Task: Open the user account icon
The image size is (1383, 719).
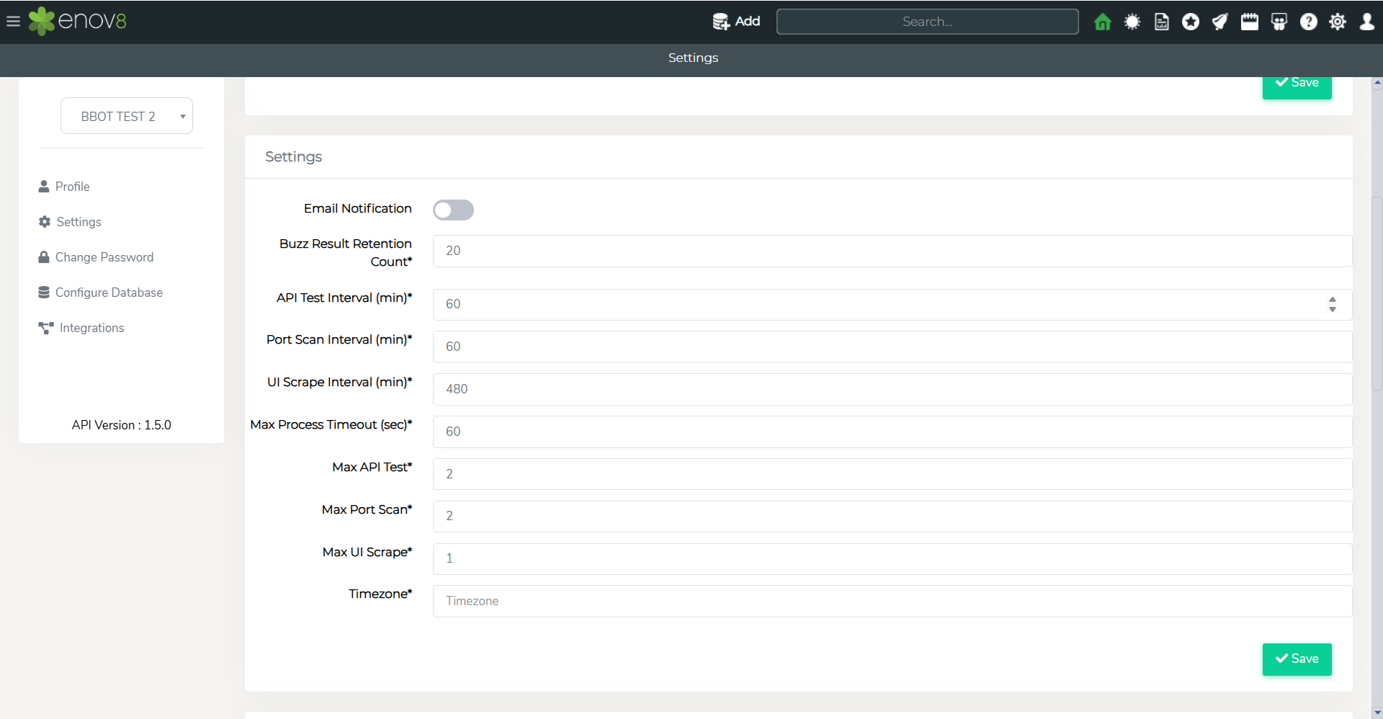Action: click(x=1366, y=22)
